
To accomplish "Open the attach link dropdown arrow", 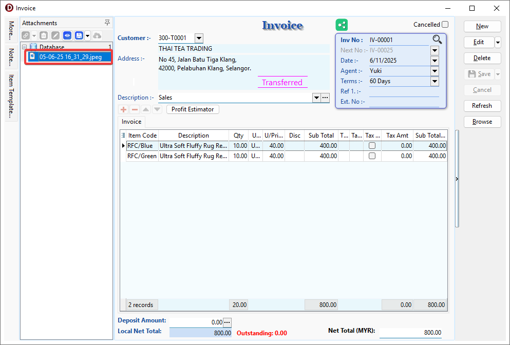I will tap(34, 35).
